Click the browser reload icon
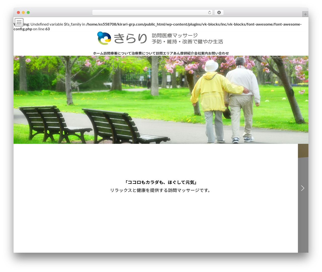 210,13
